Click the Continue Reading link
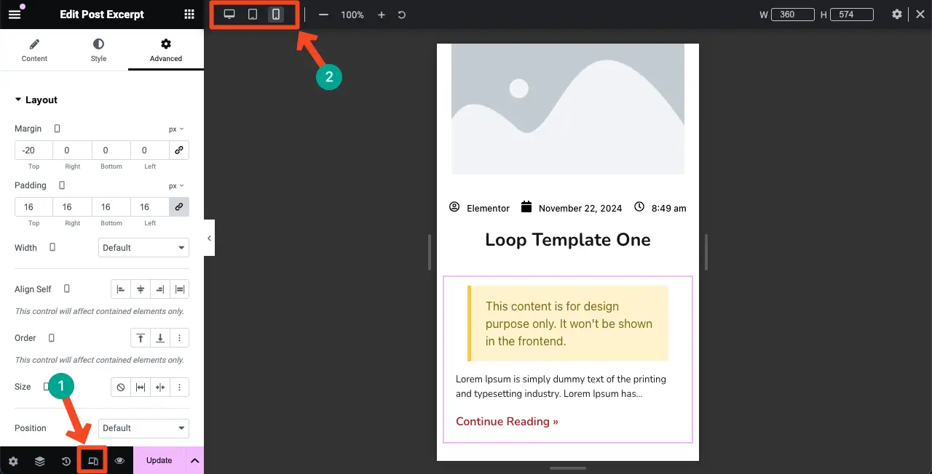This screenshot has height=474, width=932. [507, 422]
